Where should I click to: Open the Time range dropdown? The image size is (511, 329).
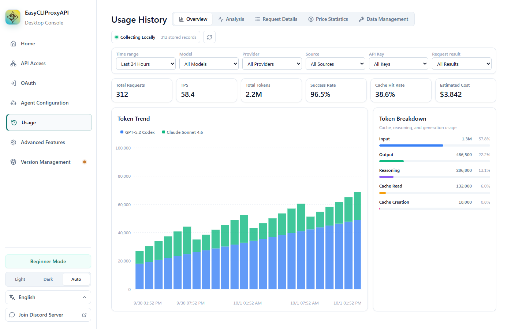(x=146, y=64)
